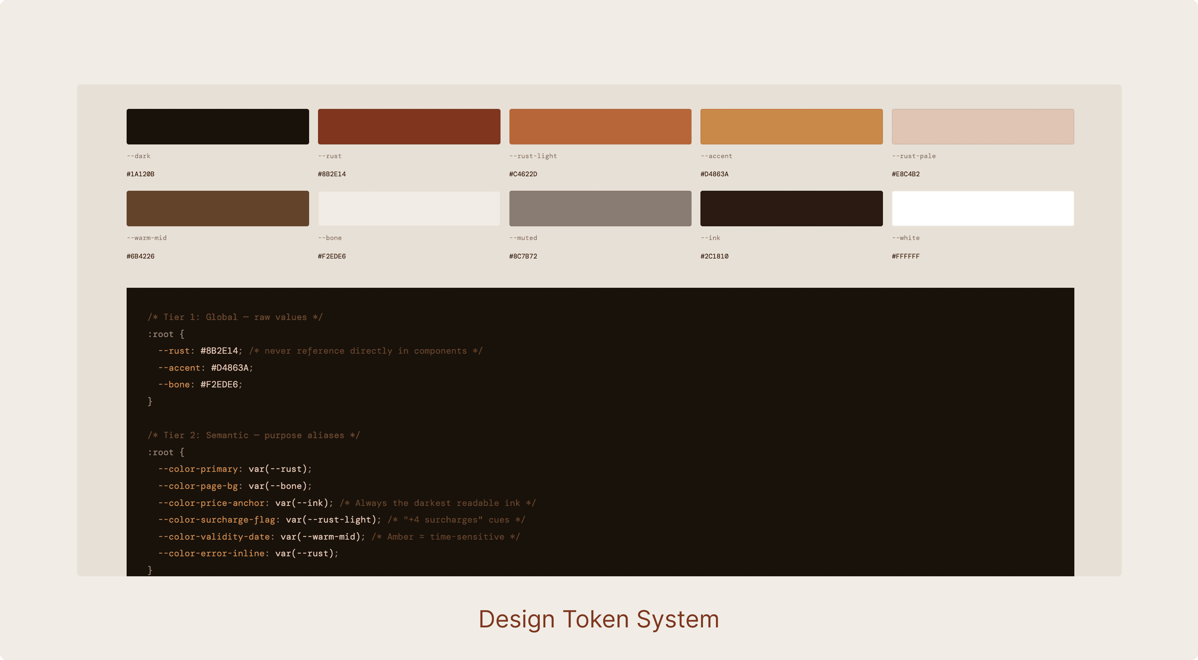Click the warm-mid #6B4226 swatch
Image resolution: width=1198 pixels, height=660 pixels.
point(217,209)
